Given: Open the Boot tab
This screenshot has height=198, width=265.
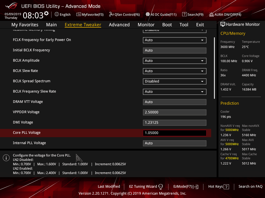Looking at the screenshot, I should (167, 25).
